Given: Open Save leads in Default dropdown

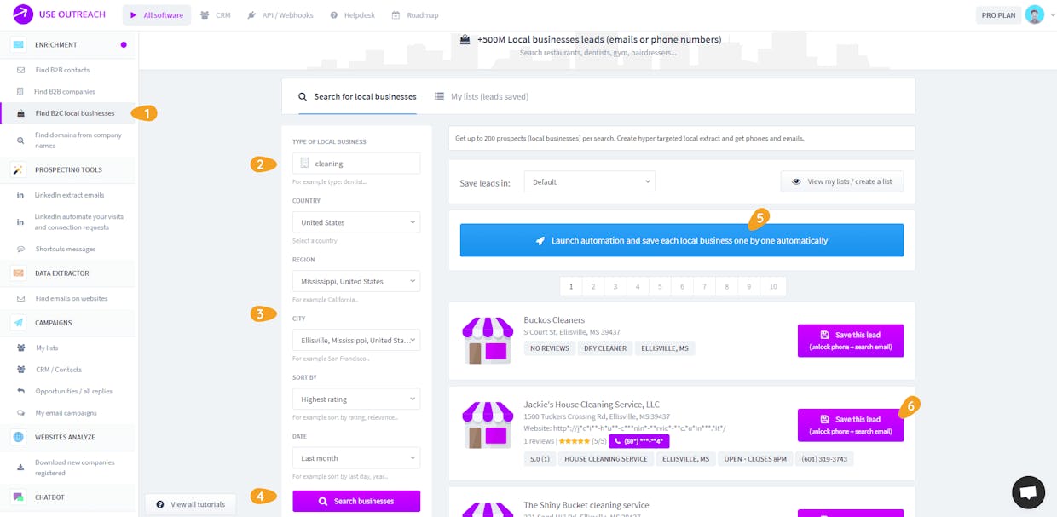Looking at the screenshot, I should [589, 181].
